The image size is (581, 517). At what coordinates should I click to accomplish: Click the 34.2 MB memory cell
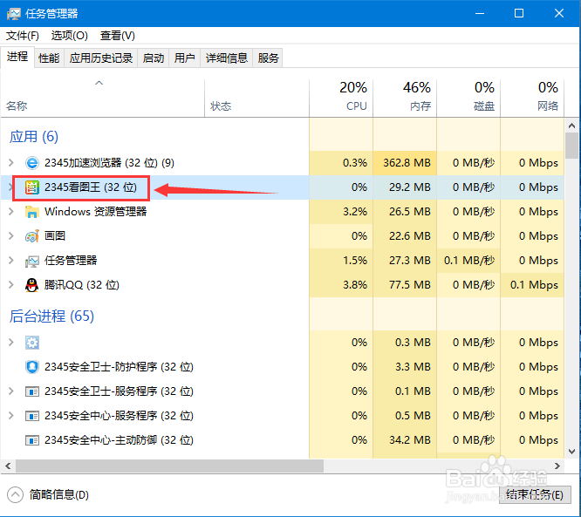[405, 440]
